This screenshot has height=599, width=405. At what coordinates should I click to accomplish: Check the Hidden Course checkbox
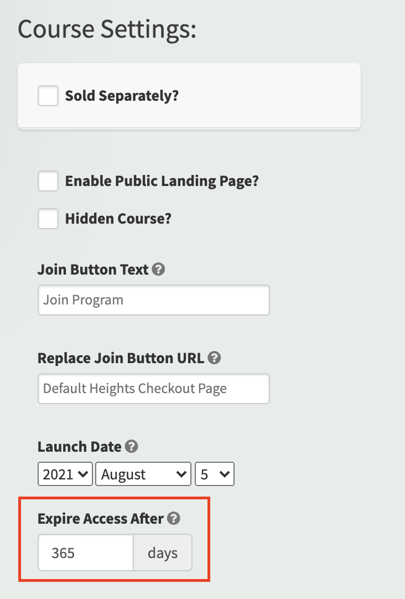click(48, 219)
